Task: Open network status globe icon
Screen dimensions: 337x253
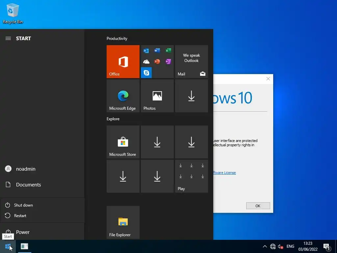Action: click(273, 246)
